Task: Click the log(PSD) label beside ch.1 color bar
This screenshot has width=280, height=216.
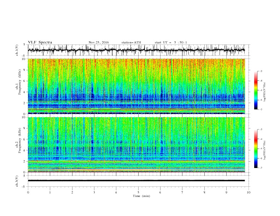Action: 265,92
